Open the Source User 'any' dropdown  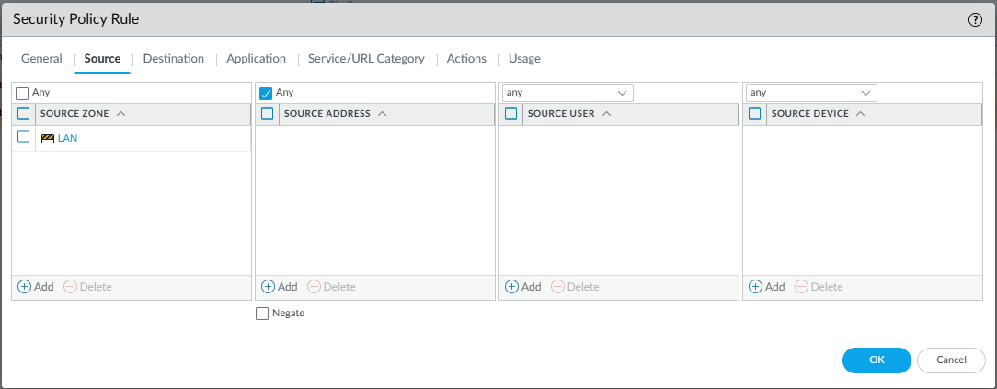click(567, 93)
